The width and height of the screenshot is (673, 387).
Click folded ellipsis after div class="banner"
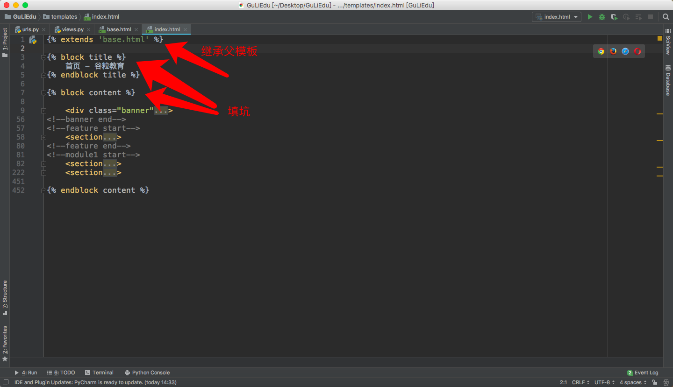coord(161,111)
